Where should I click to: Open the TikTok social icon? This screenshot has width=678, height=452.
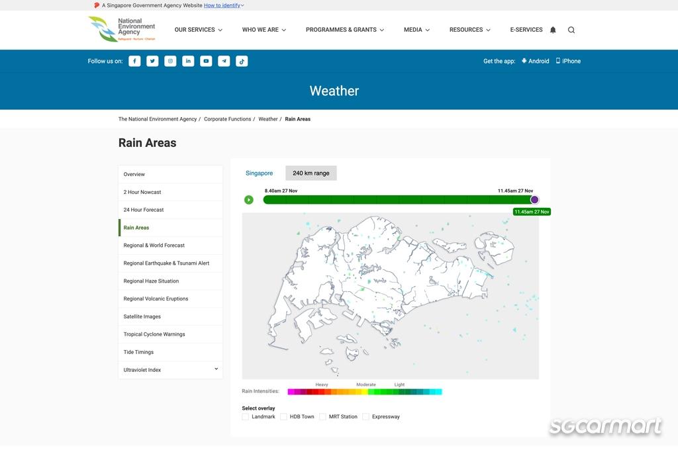pos(242,61)
